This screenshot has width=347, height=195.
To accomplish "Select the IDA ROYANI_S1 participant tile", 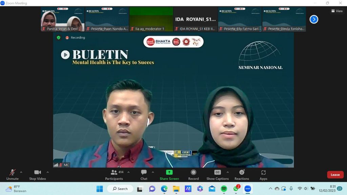I will (x=195, y=19).
